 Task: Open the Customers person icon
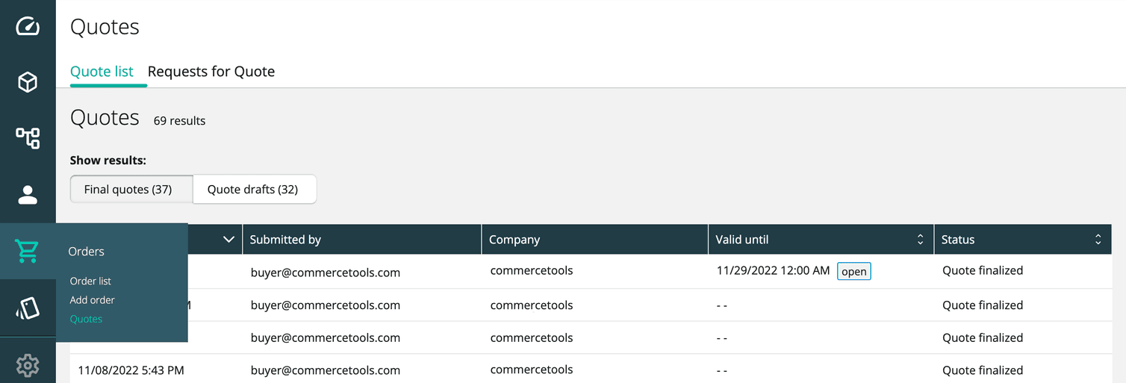pos(28,195)
